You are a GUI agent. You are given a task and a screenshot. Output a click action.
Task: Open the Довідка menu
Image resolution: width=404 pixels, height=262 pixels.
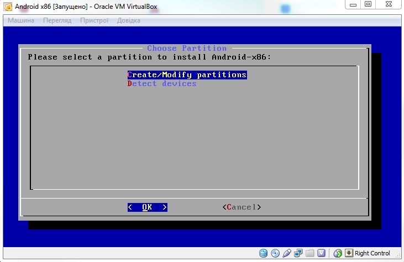click(x=129, y=20)
